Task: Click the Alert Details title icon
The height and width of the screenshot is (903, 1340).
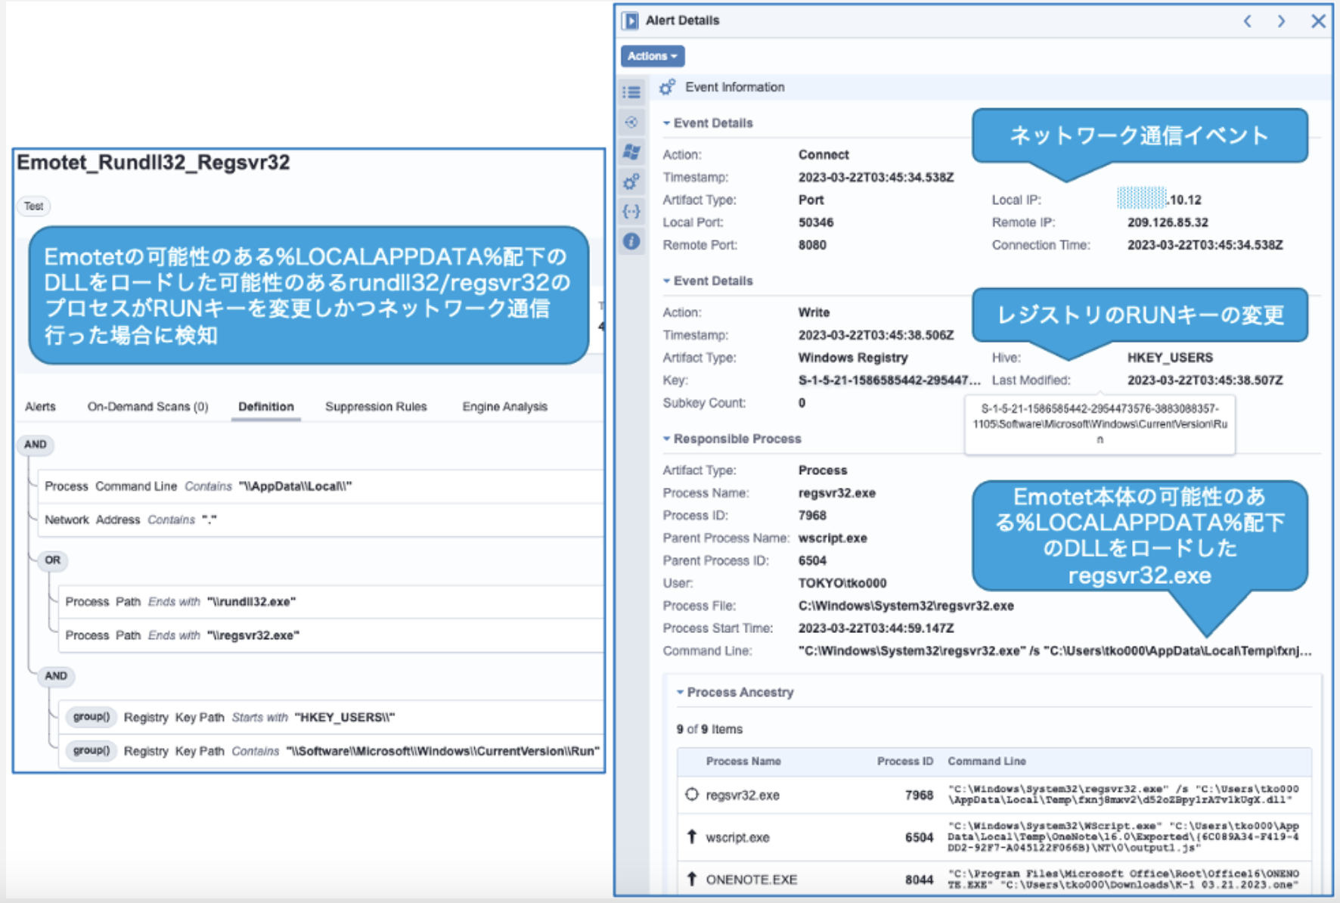Action: pyautogui.click(x=631, y=20)
